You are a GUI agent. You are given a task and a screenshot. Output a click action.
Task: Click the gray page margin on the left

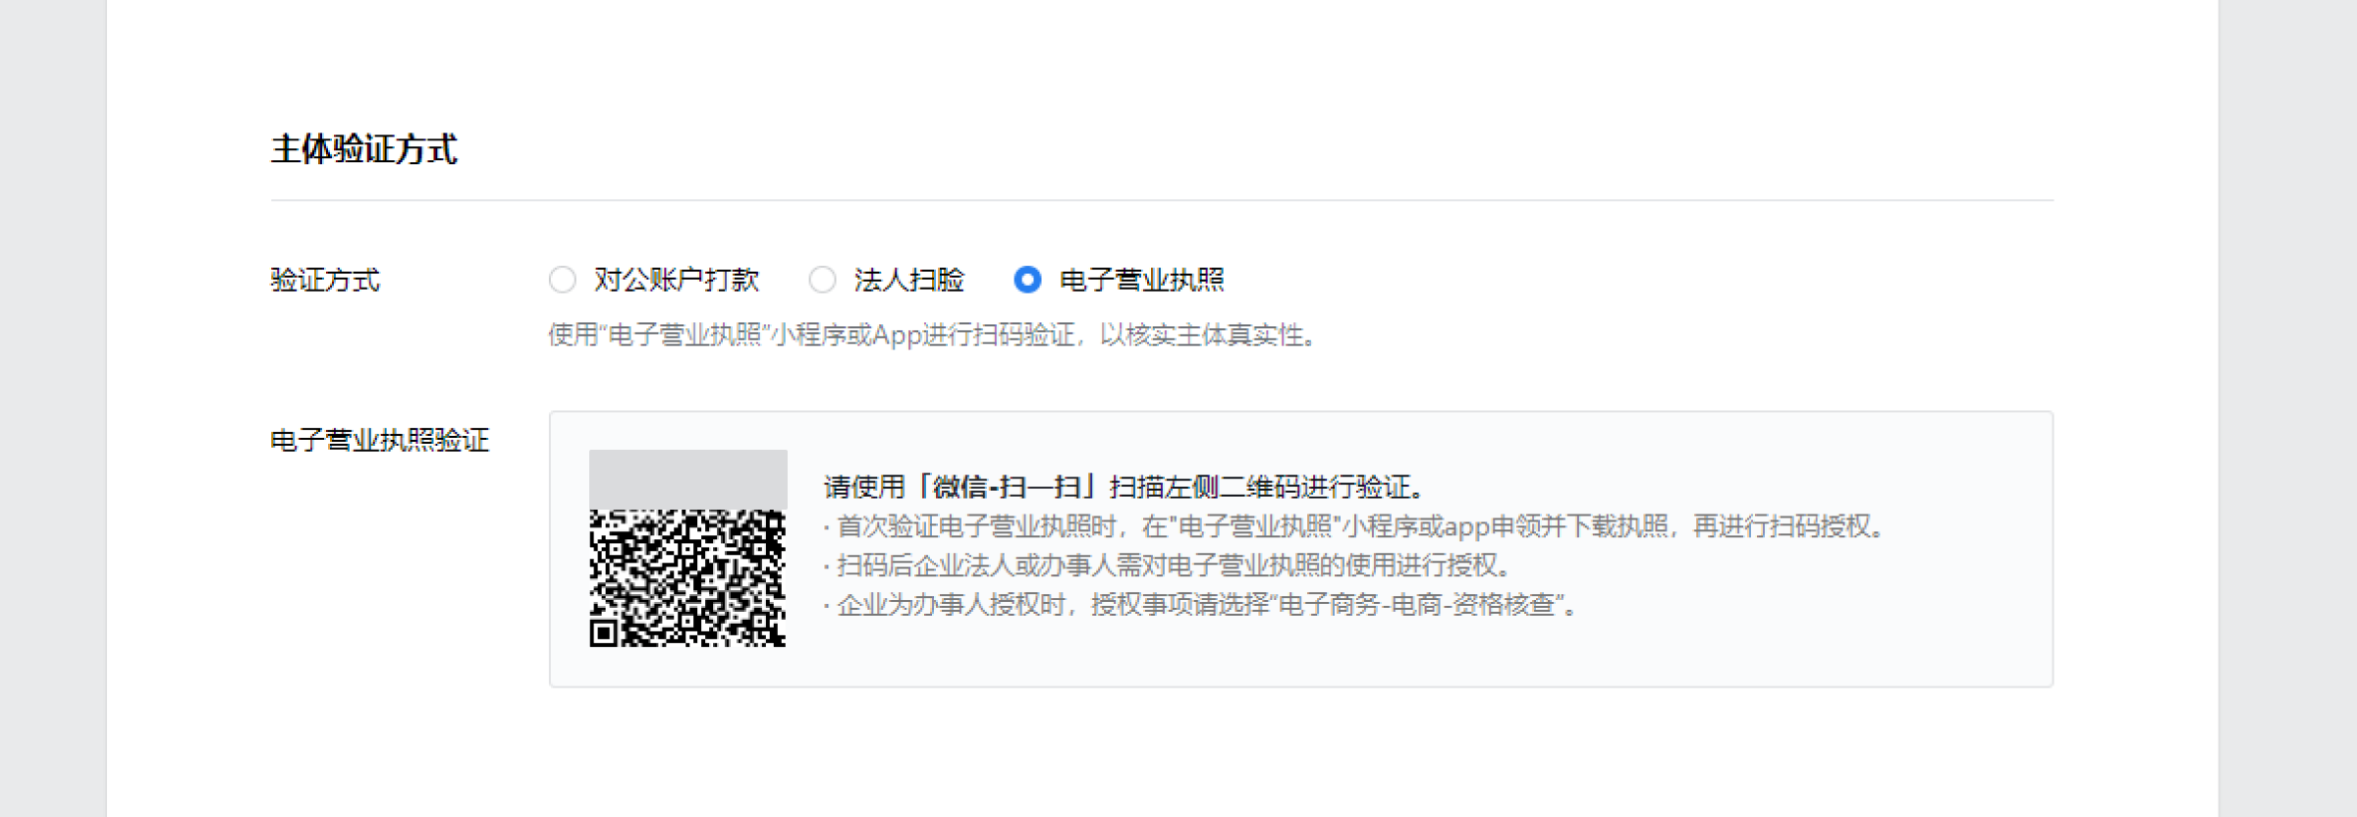click(53, 408)
